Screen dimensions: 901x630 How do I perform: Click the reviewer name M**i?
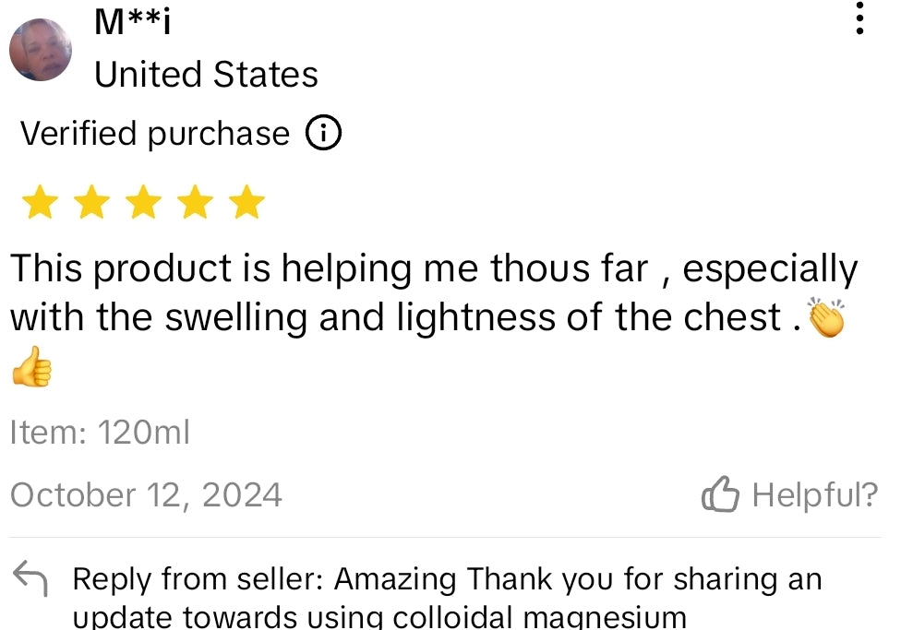(133, 22)
